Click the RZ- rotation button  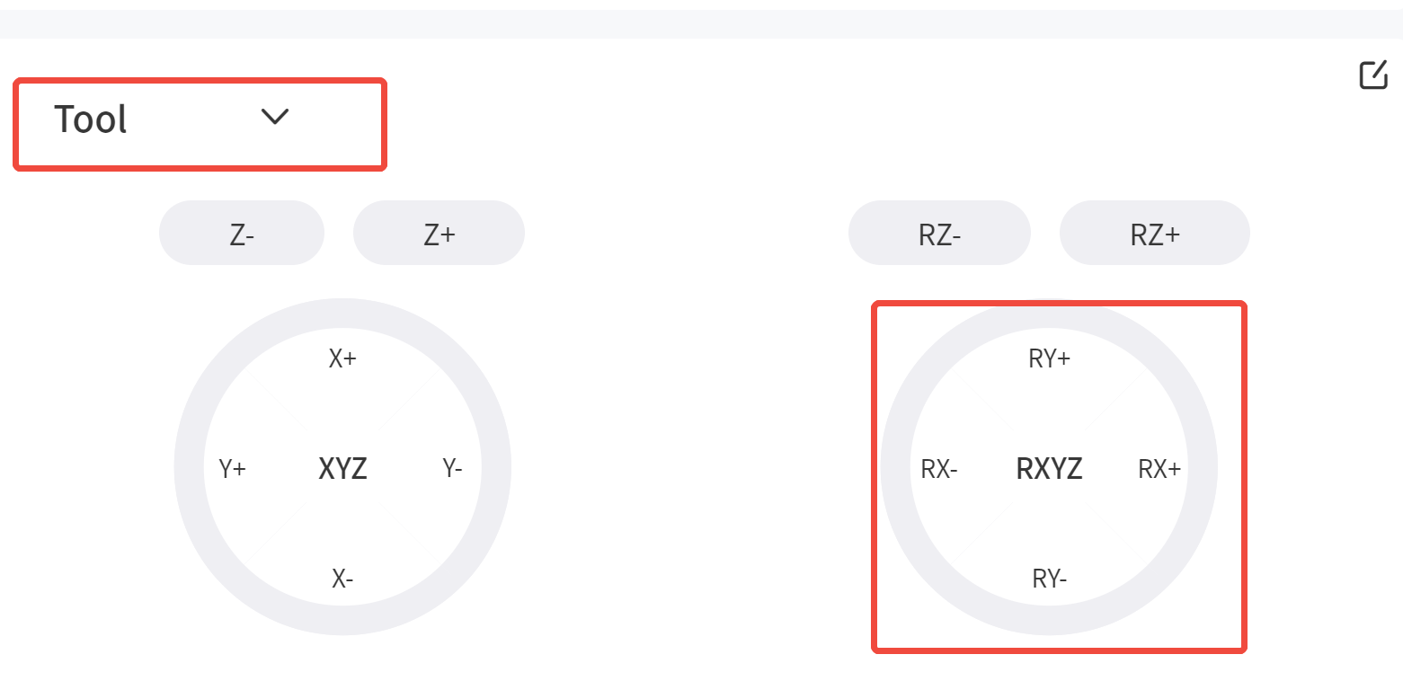coord(939,233)
